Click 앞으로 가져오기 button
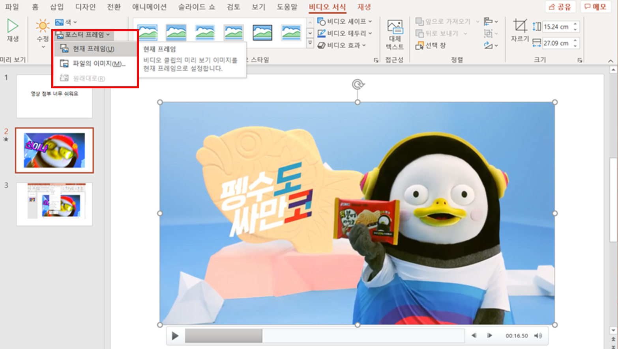Viewport: 618px width, 349px height. 443,21
